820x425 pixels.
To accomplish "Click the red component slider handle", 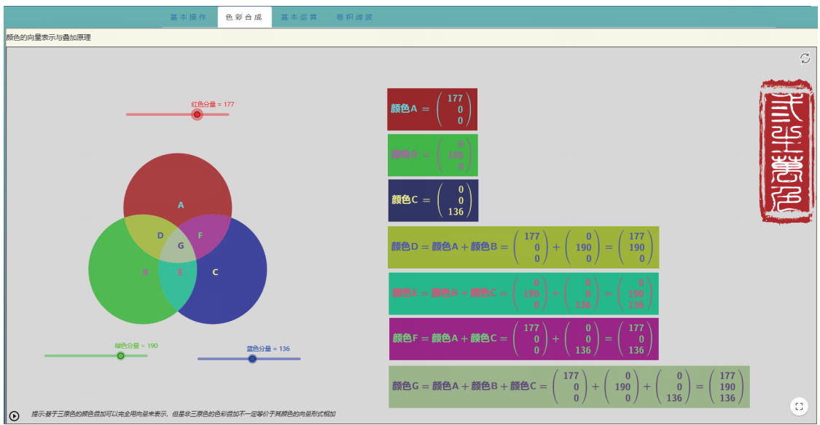I will point(197,114).
